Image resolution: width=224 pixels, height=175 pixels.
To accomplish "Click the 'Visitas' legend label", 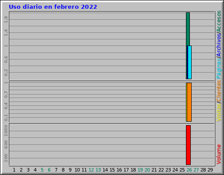I will click(x=219, y=113).
